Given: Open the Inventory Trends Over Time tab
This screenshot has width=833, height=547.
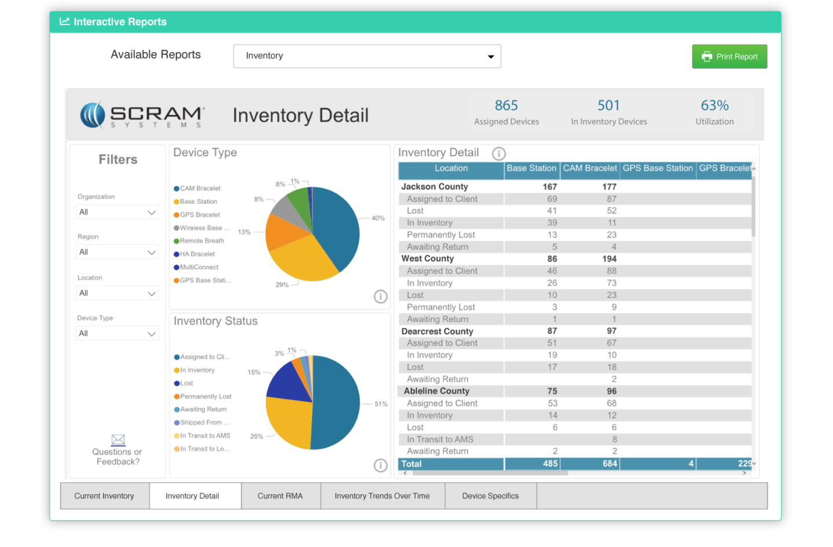Looking at the screenshot, I should click(x=382, y=495).
